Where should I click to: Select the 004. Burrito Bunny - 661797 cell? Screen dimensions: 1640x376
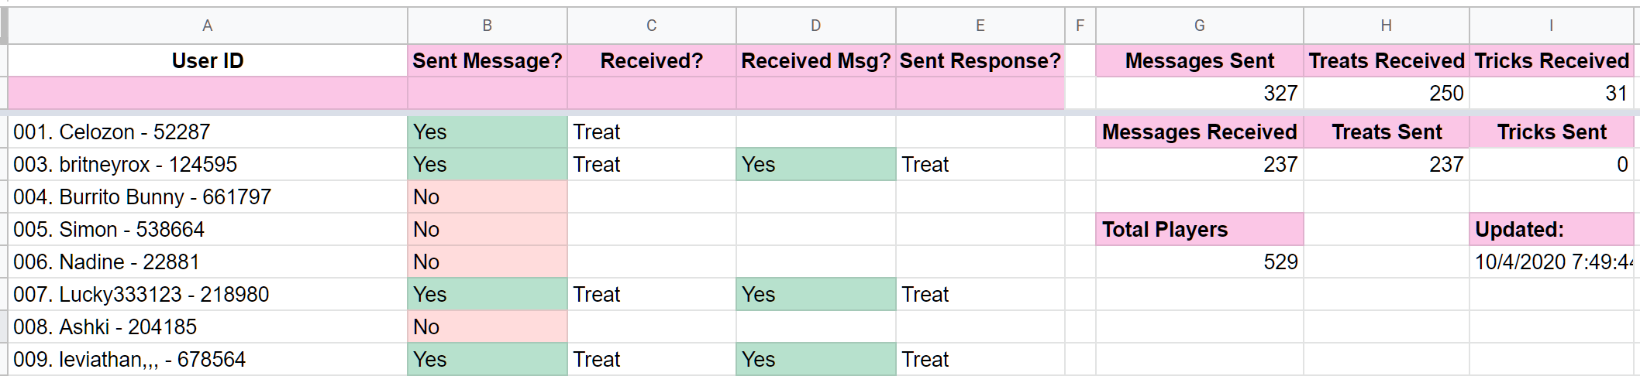click(208, 197)
